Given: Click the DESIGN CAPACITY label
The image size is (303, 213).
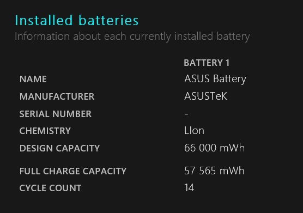Looking at the screenshot, I should coord(59,148).
